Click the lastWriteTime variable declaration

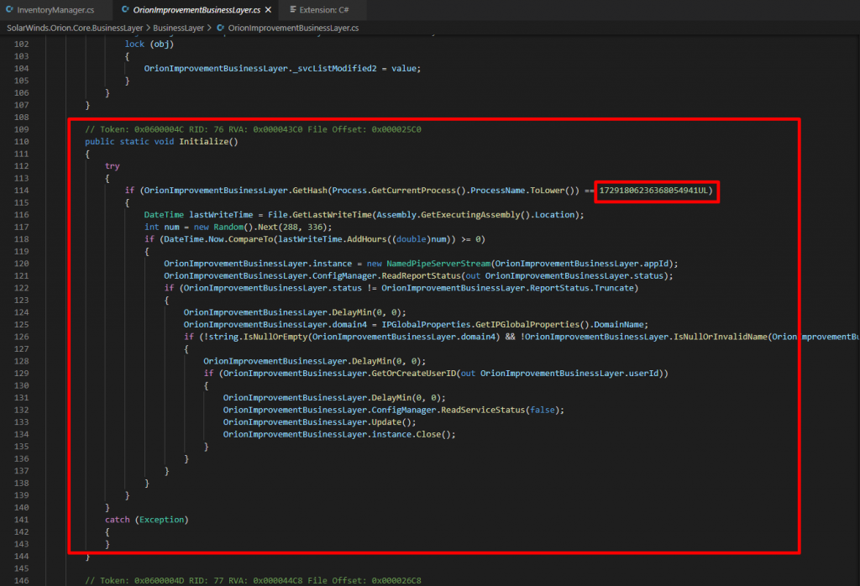(x=221, y=215)
